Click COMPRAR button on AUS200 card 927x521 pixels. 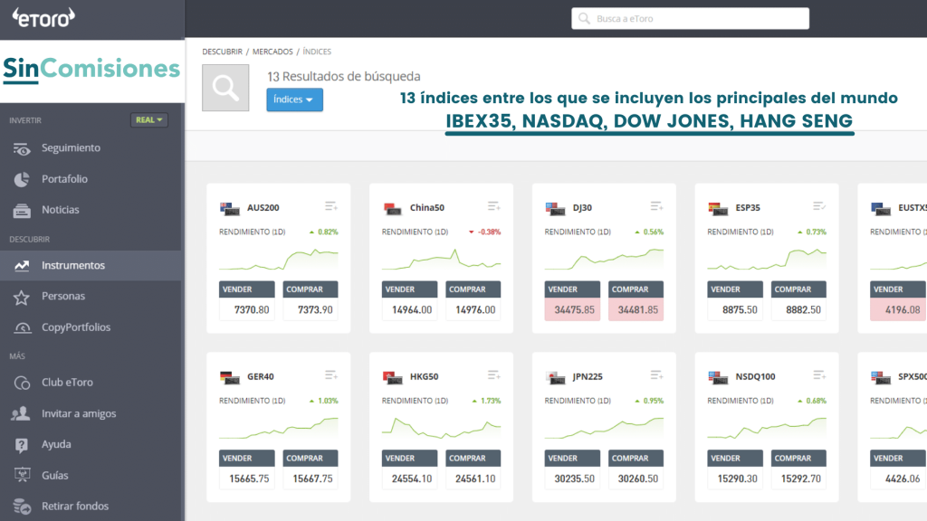(311, 289)
